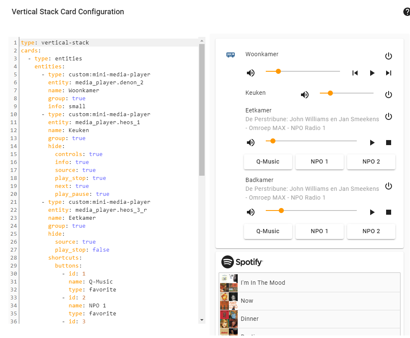Play the Badkamer player
410x338 pixels.
(372, 212)
